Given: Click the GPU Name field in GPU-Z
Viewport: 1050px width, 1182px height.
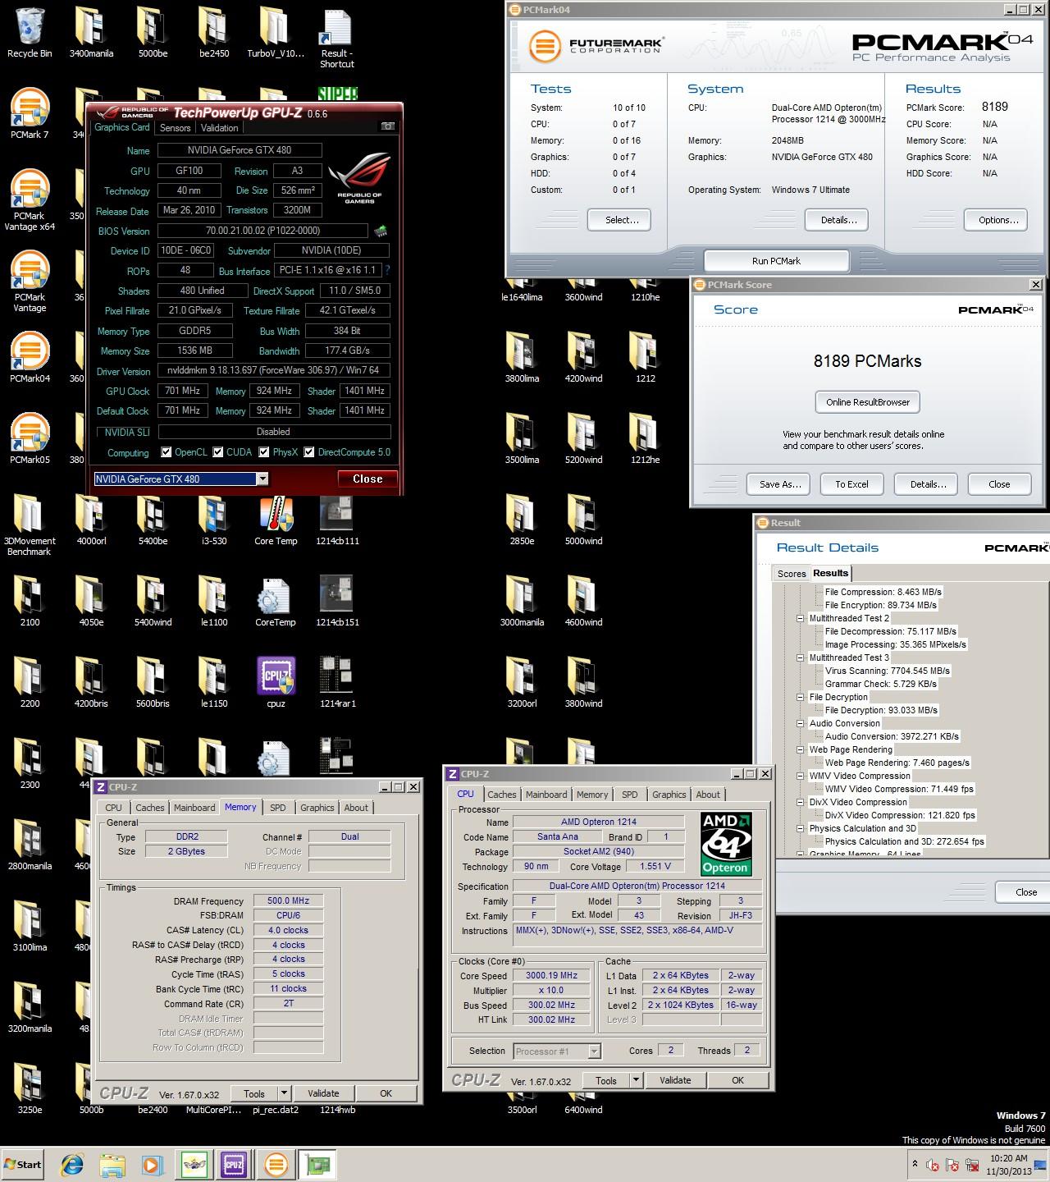Looking at the screenshot, I should point(240,150).
